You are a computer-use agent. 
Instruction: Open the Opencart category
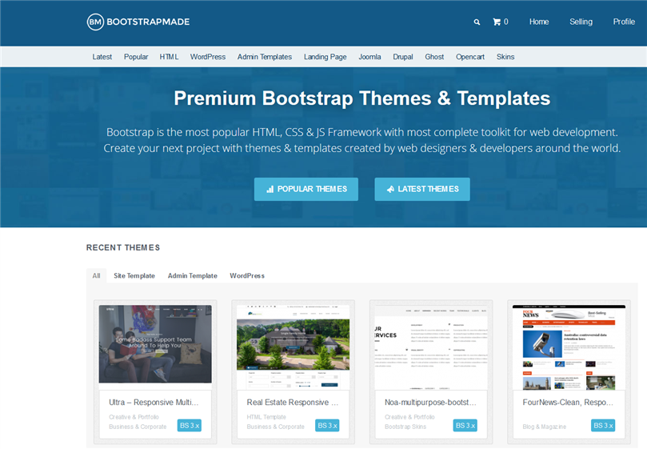pos(470,57)
